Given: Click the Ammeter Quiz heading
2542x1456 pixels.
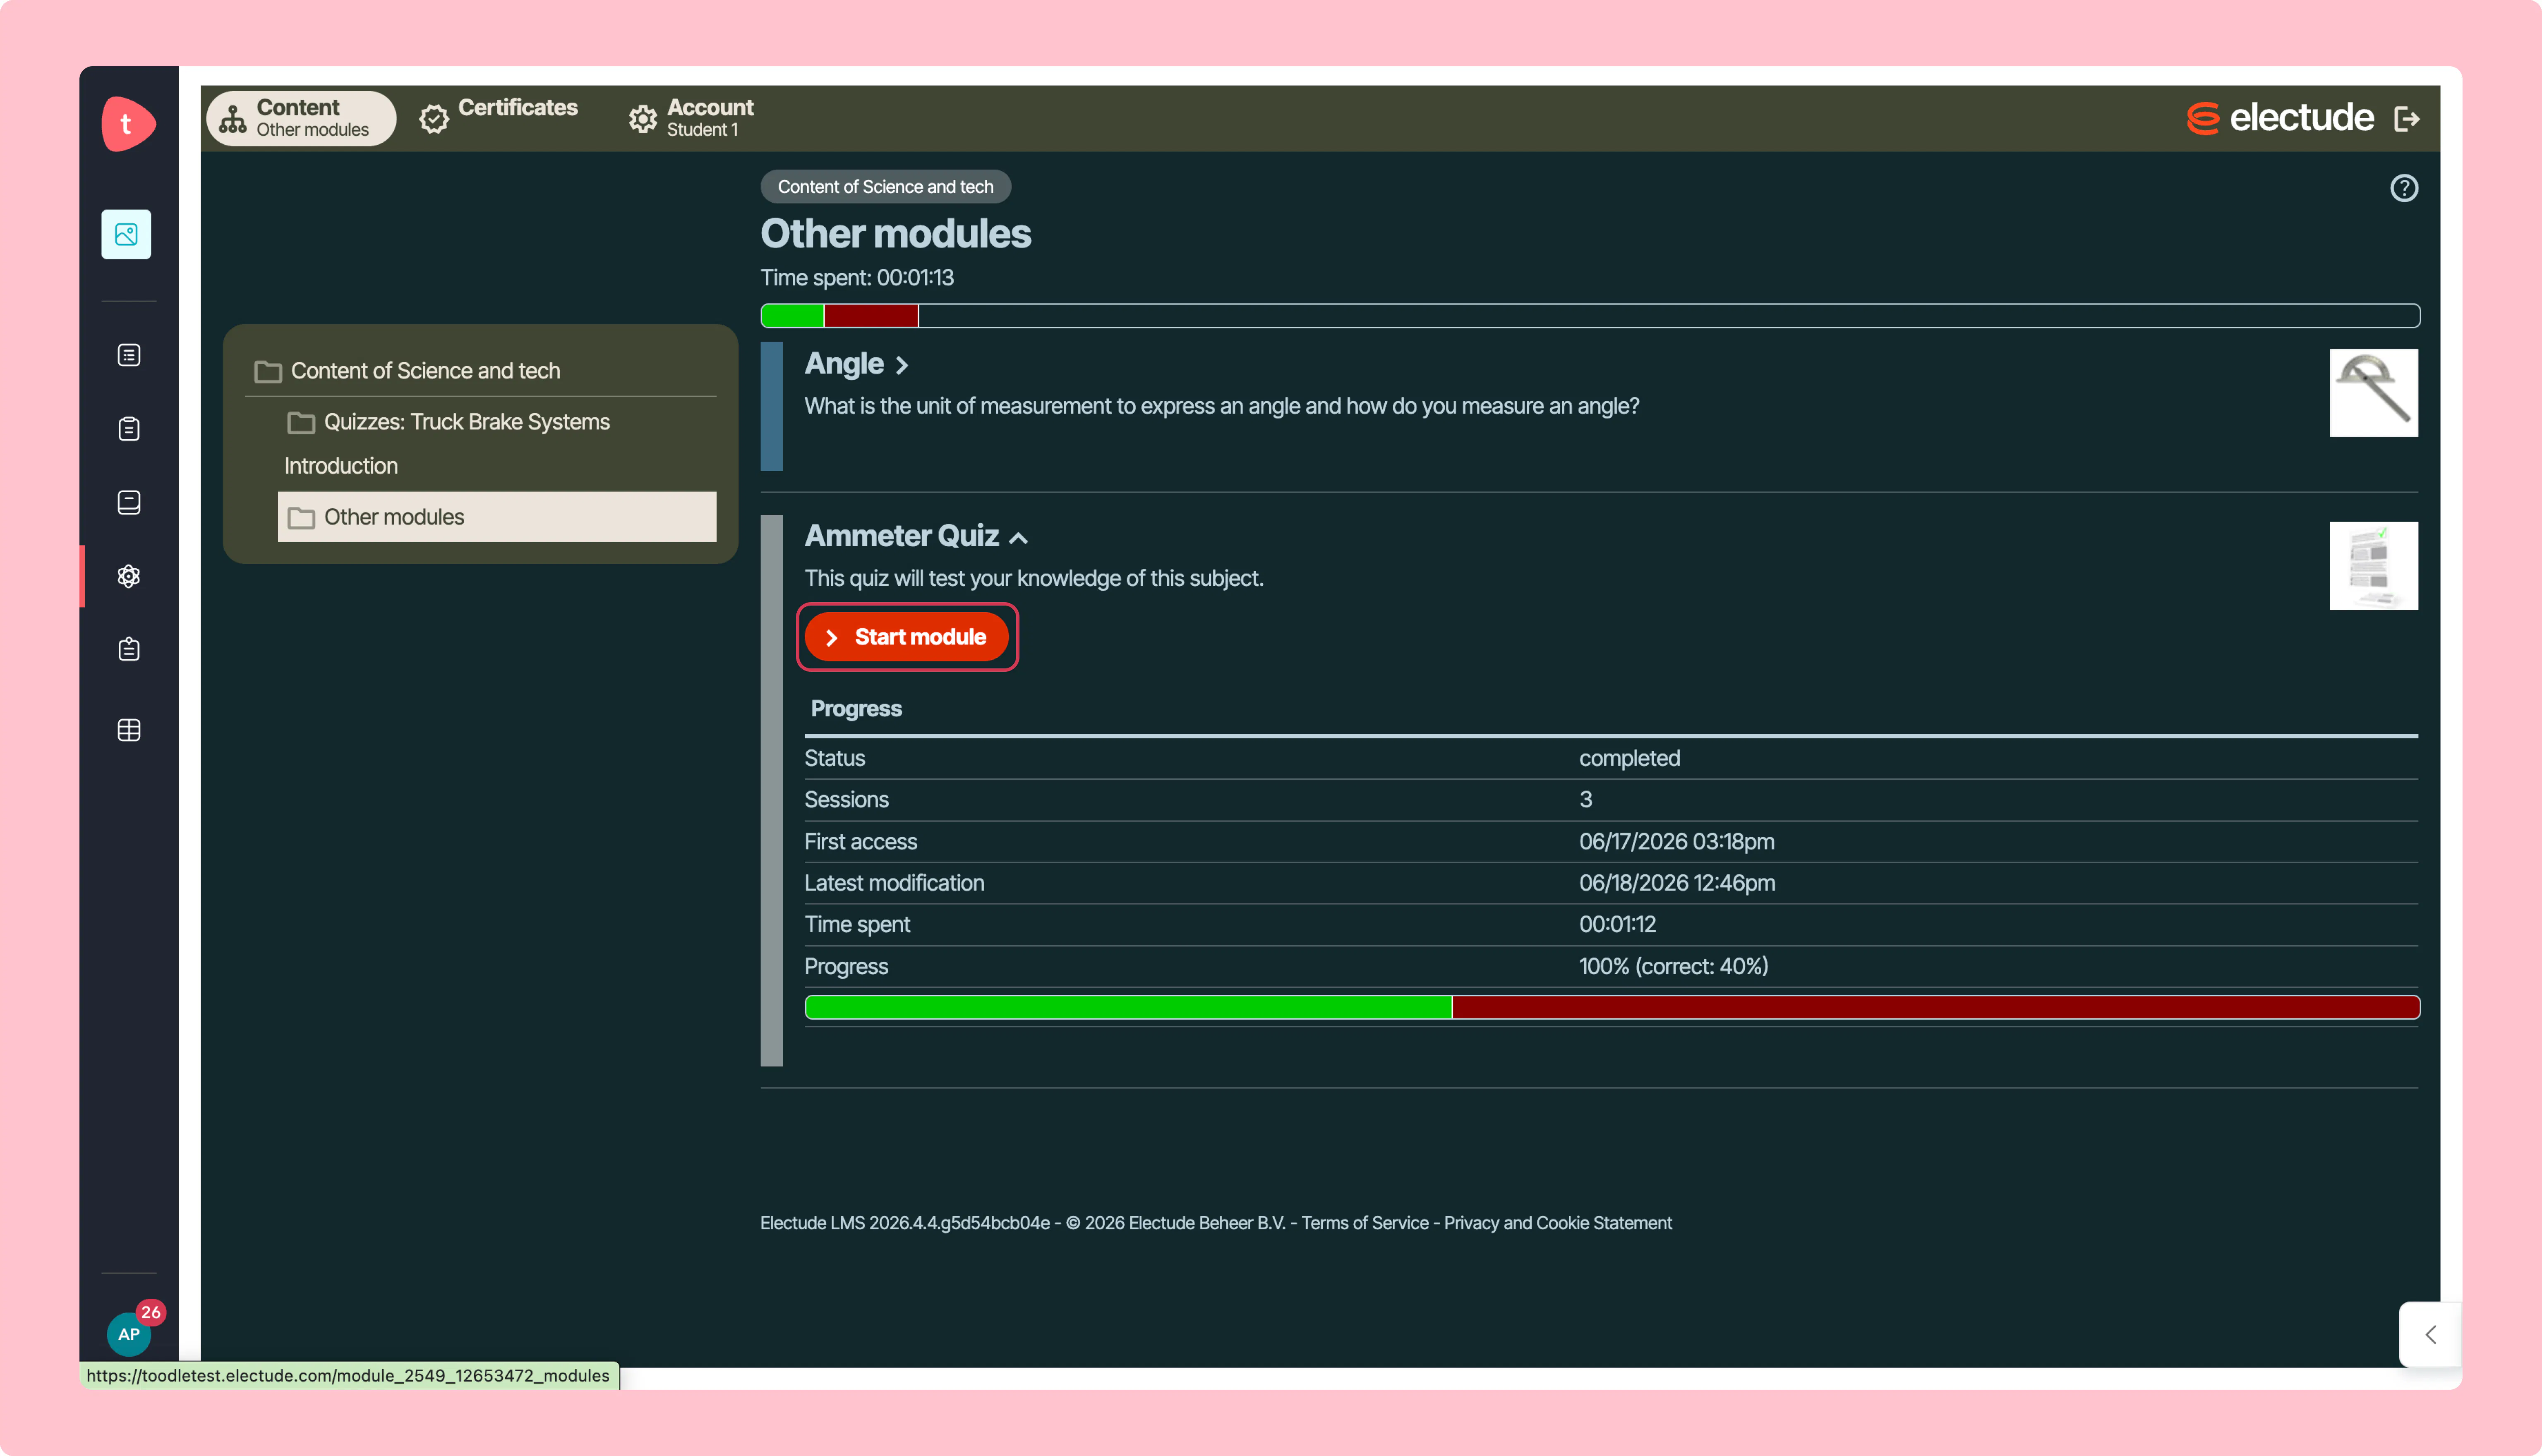Looking at the screenshot, I should tap(902, 536).
